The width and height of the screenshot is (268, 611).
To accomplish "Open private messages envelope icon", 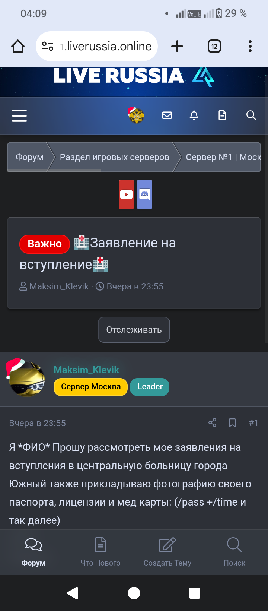I will [167, 115].
